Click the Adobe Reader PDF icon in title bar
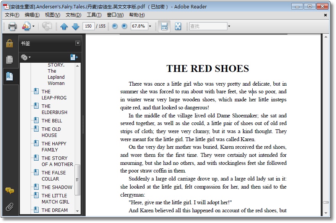The height and width of the screenshot is (223, 336). click(x=6, y=7)
